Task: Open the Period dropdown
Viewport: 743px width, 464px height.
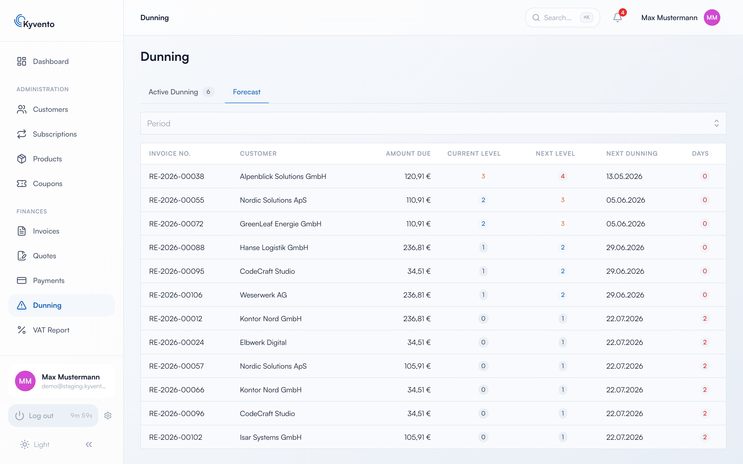Action: (x=433, y=123)
